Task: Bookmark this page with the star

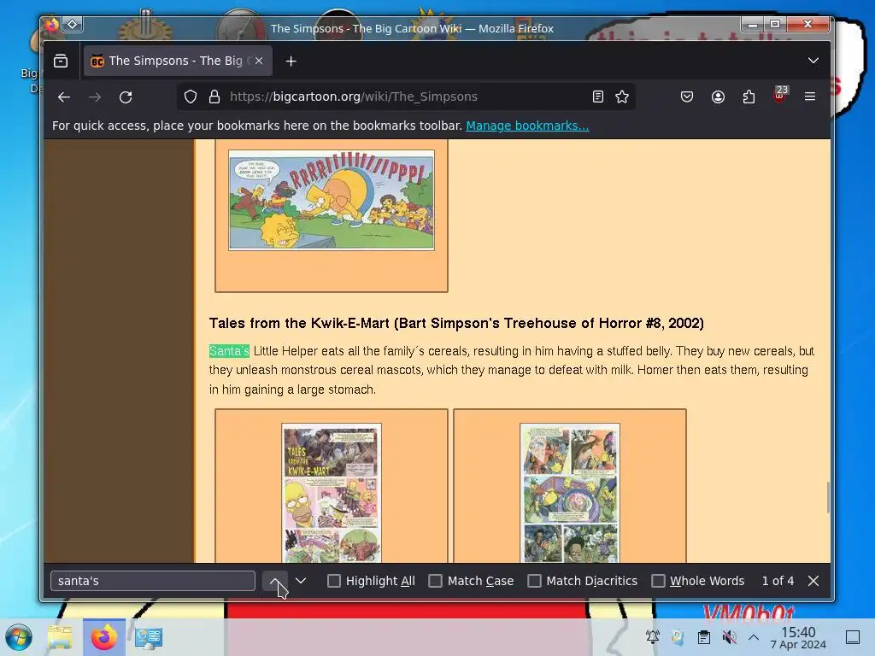Action: pos(622,97)
